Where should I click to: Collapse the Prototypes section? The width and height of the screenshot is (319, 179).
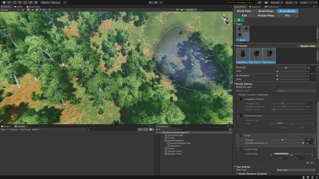coord(235,46)
